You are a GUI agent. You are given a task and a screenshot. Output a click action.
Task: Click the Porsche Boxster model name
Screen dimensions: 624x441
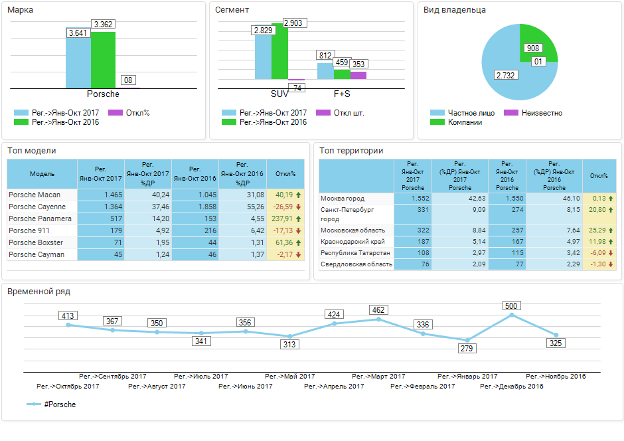[36, 243]
